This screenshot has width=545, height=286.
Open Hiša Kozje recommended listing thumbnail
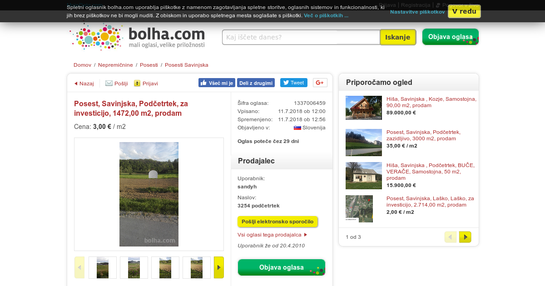[364, 108]
